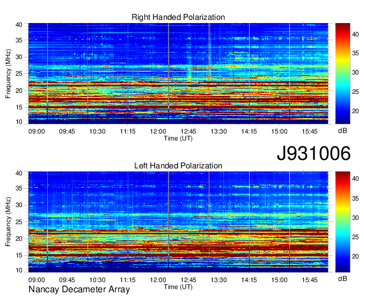Click the Left Handed Polarization spectrogram image
Screen dimensions: 365x296
[x=178, y=222]
